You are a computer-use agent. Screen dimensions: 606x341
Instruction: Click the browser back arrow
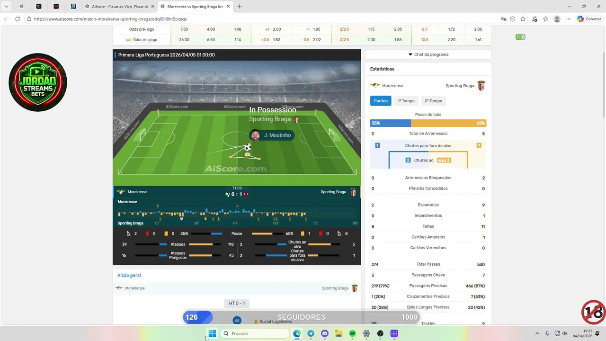click(x=6, y=19)
